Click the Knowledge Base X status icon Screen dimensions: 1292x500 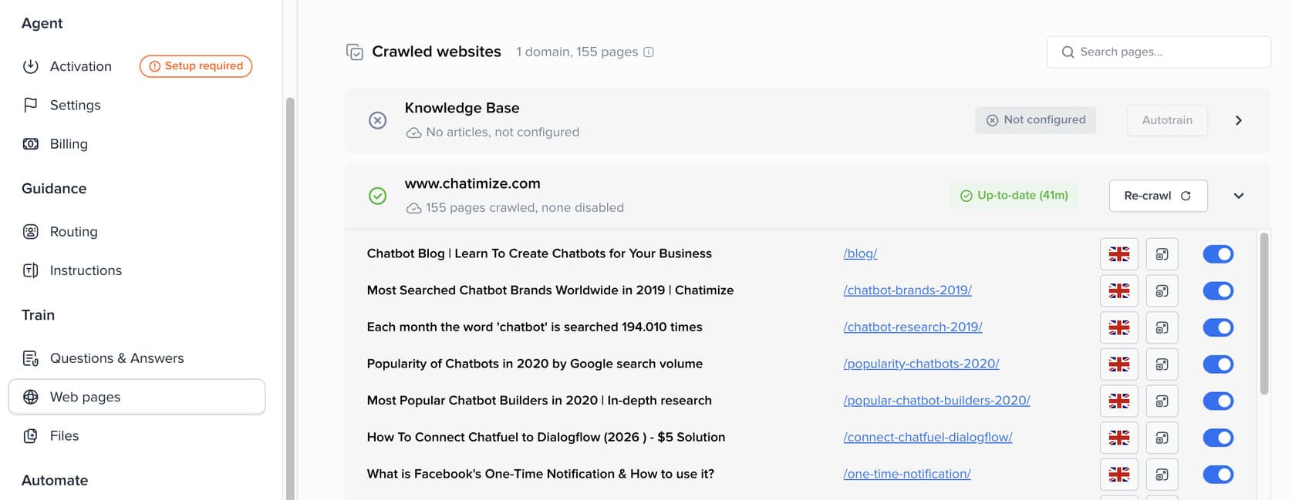[x=377, y=120]
